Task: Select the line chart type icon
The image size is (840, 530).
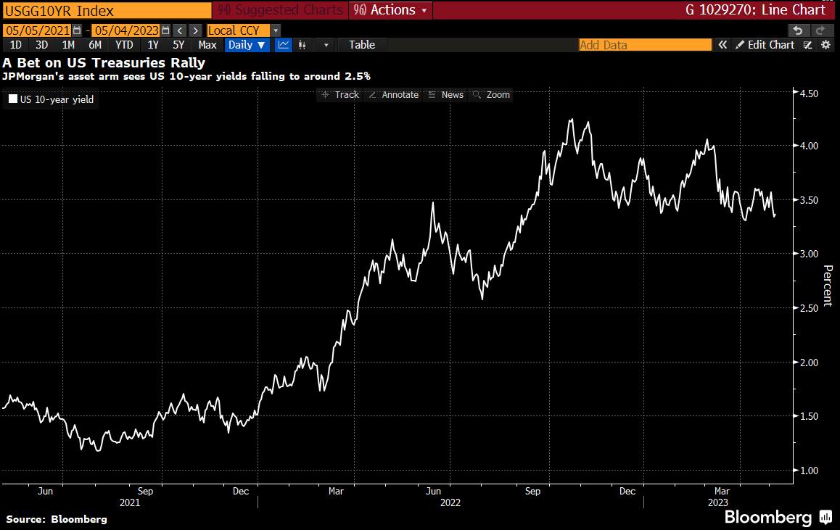Action: 284,45
